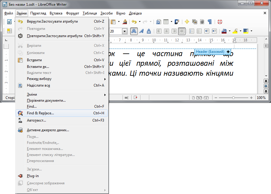Open the Data Sources icon
The width and height of the screenshot is (271, 194).
(202, 22)
